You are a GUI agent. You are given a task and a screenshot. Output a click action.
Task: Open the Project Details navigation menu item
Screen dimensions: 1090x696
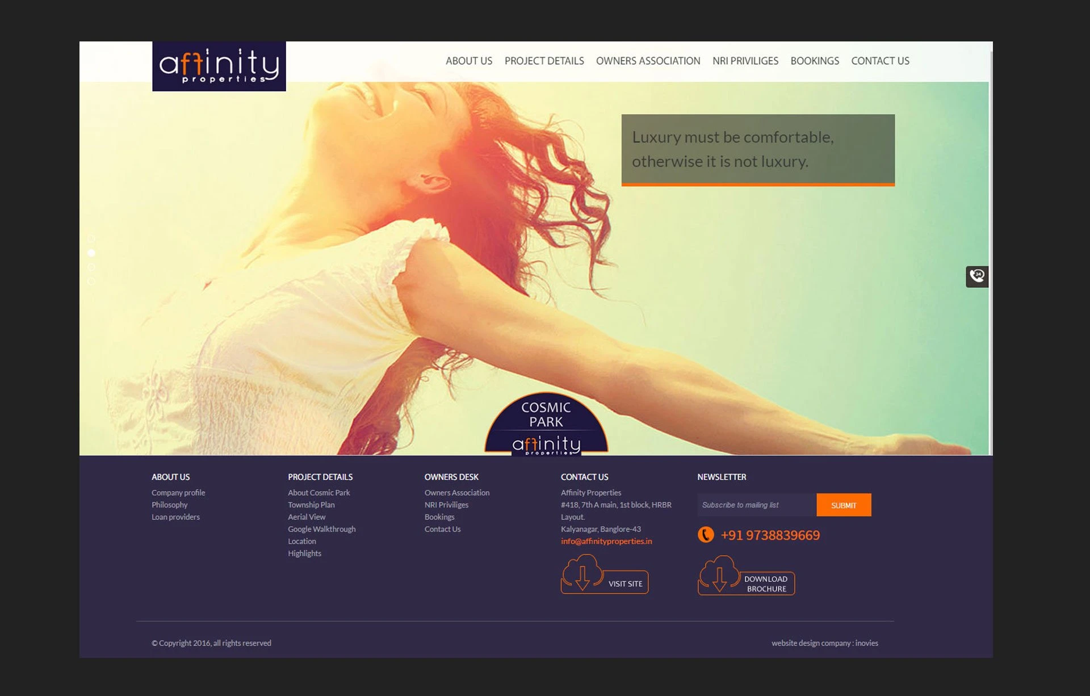tap(544, 60)
